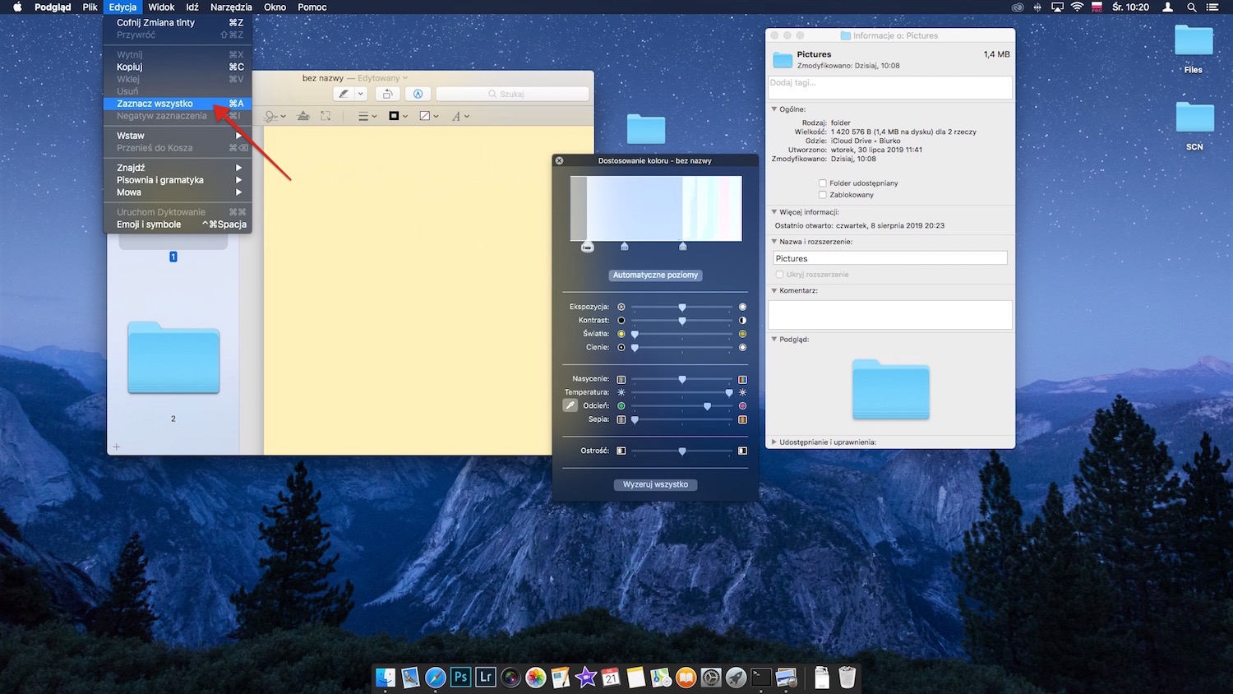Check Ukryj rozszerzenie in the info window

[x=779, y=274]
